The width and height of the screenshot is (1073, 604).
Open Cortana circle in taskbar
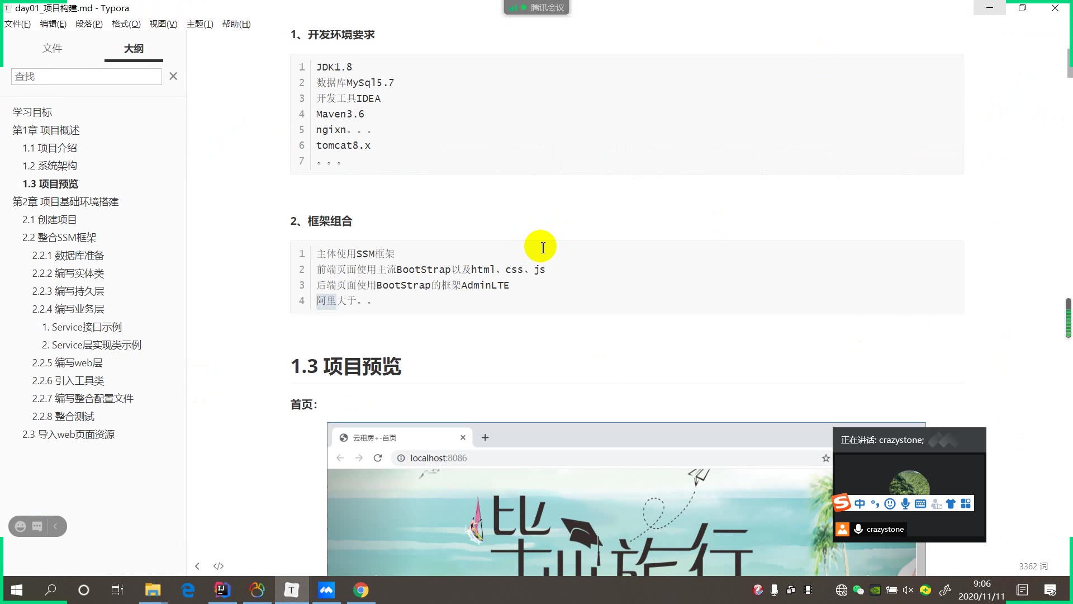(84, 590)
